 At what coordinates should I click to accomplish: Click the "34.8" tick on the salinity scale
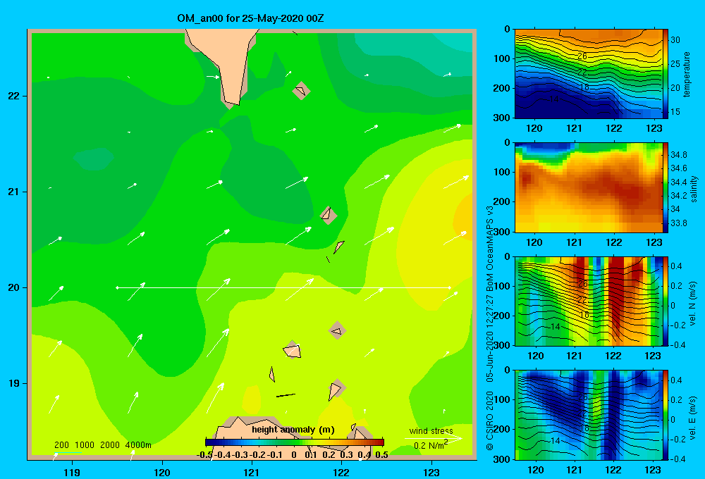point(679,154)
